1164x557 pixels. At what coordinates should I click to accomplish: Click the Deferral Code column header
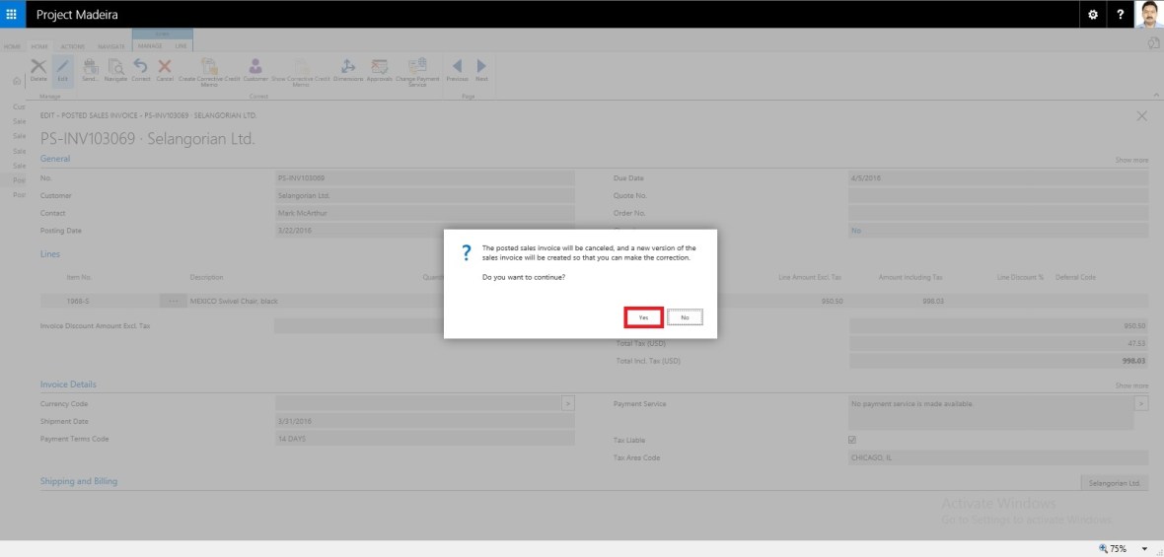coord(1075,277)
